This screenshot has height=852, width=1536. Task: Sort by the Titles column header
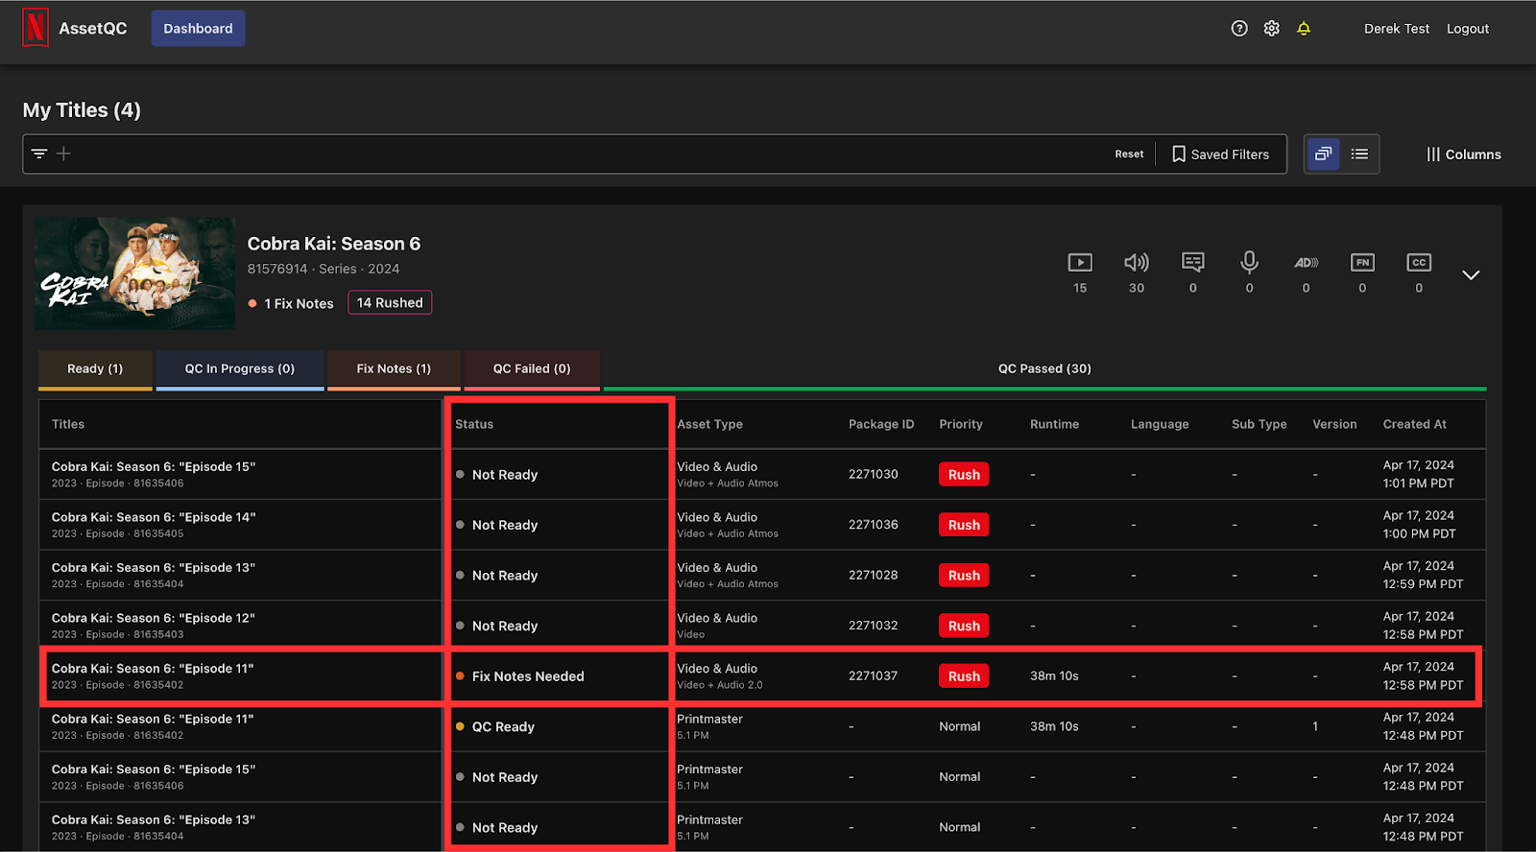point(68,424)
